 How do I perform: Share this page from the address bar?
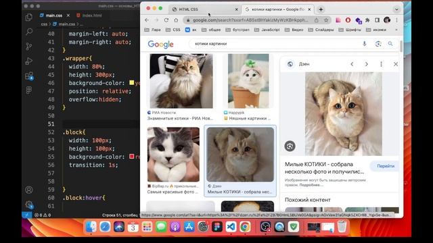click(317, 20)
